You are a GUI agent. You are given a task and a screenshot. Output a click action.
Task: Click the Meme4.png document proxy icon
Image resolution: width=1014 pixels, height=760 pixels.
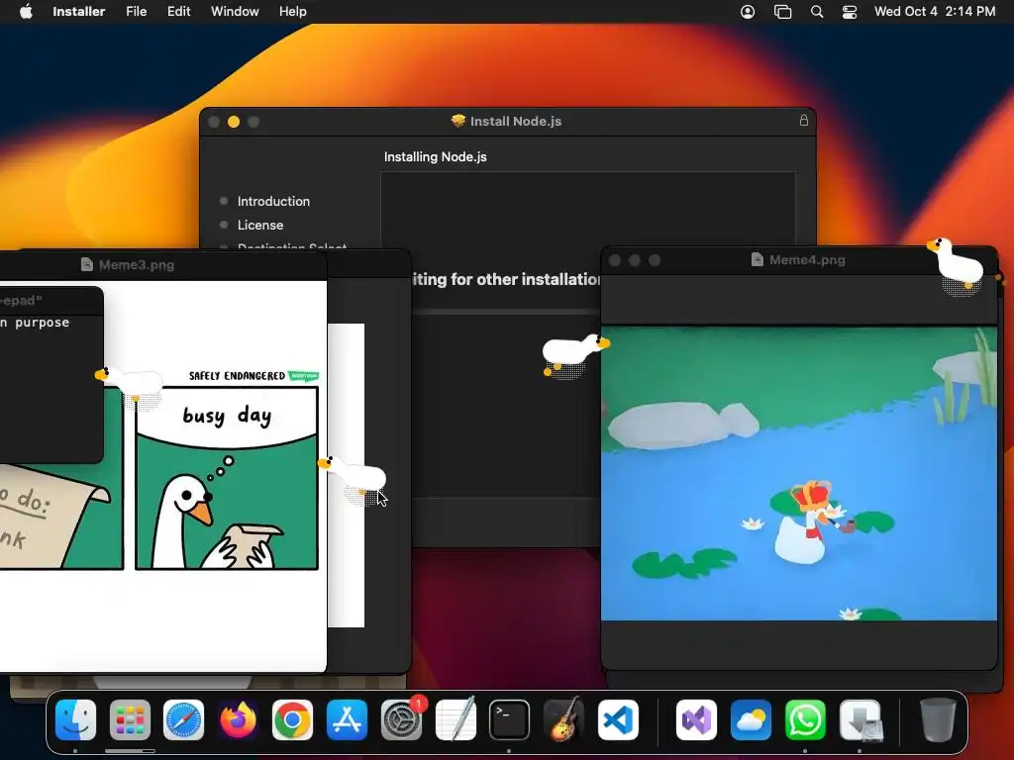tap(758, 260)
